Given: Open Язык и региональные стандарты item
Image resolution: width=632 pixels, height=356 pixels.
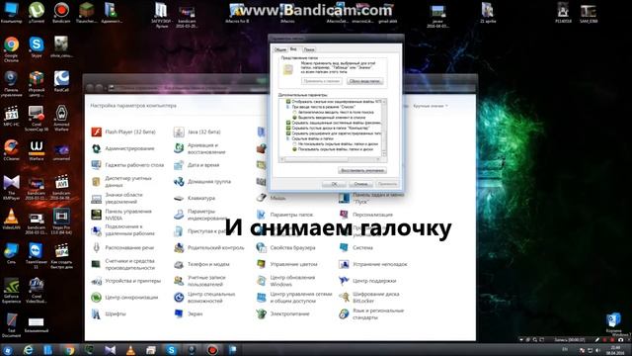Looking at the screenshot, I should pos(372,314).
